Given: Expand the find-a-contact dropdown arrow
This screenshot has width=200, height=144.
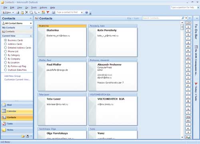Looking at the screenshot, I should tap(82, 12).
